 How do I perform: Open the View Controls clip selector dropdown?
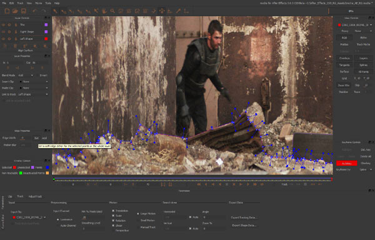(x=355, y=25)
